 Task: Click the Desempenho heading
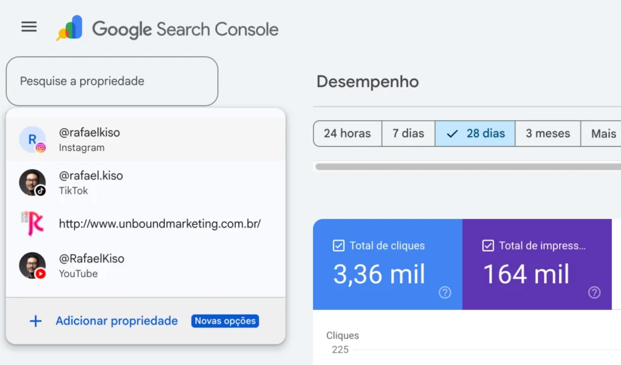click(368, 82)
